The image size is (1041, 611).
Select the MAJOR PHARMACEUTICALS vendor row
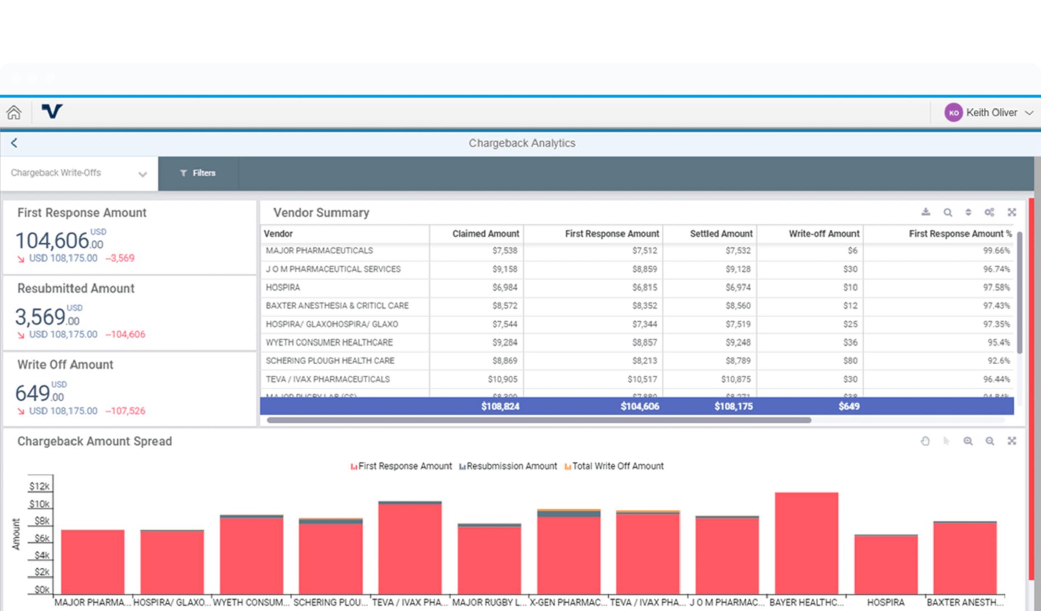319,251
